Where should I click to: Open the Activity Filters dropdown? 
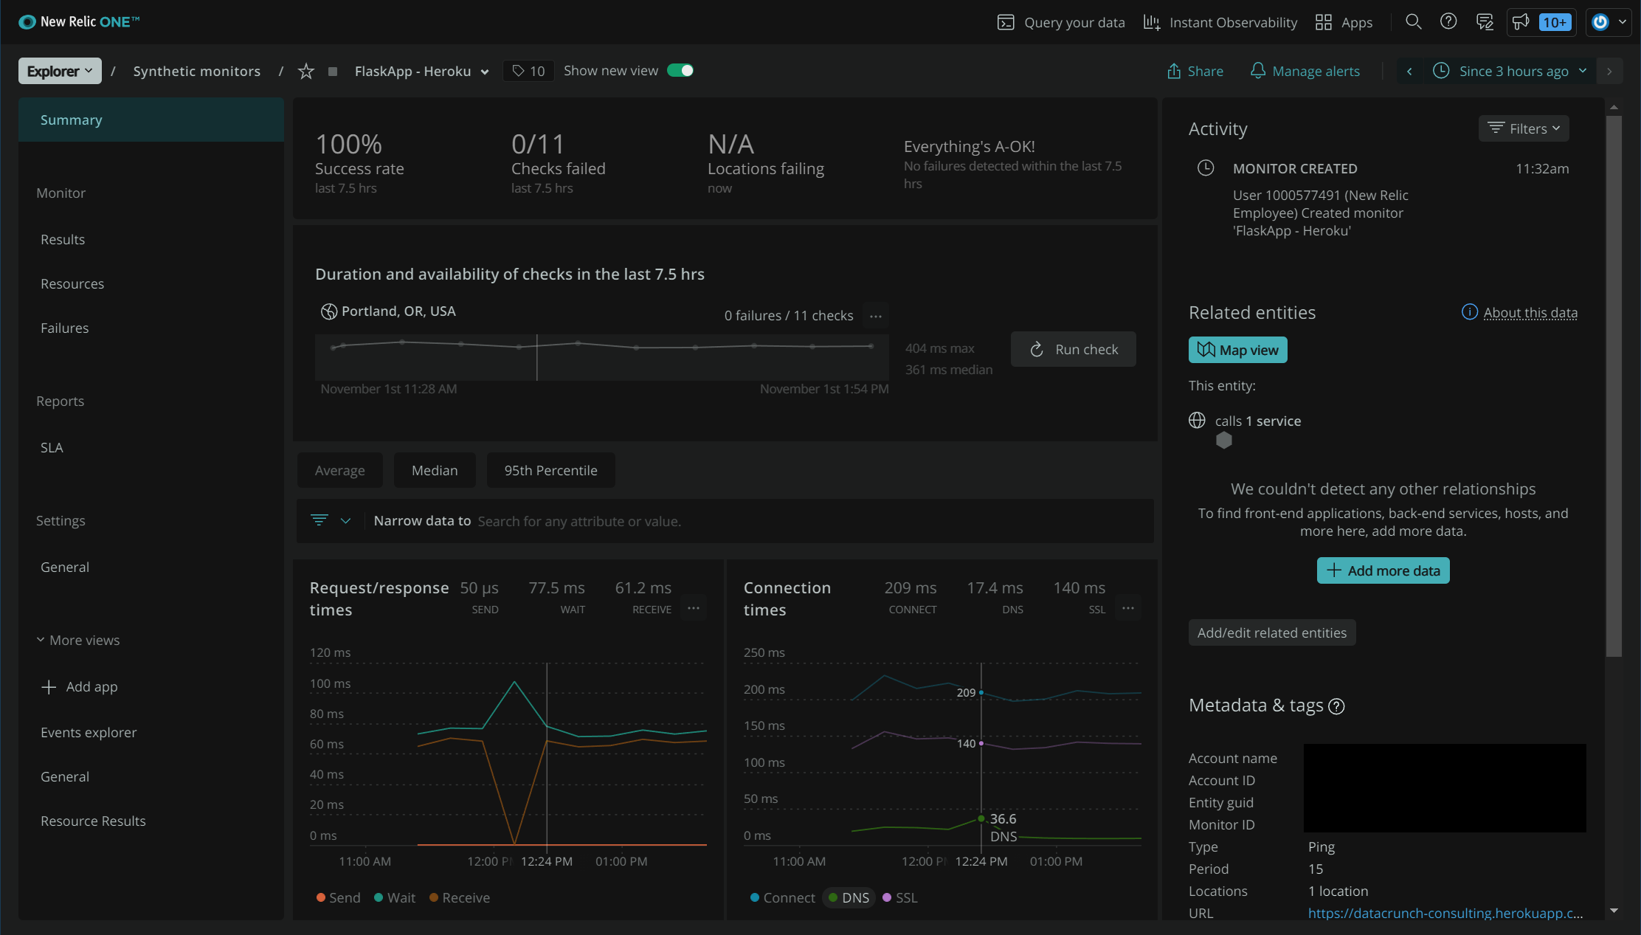pos(1524,128)
